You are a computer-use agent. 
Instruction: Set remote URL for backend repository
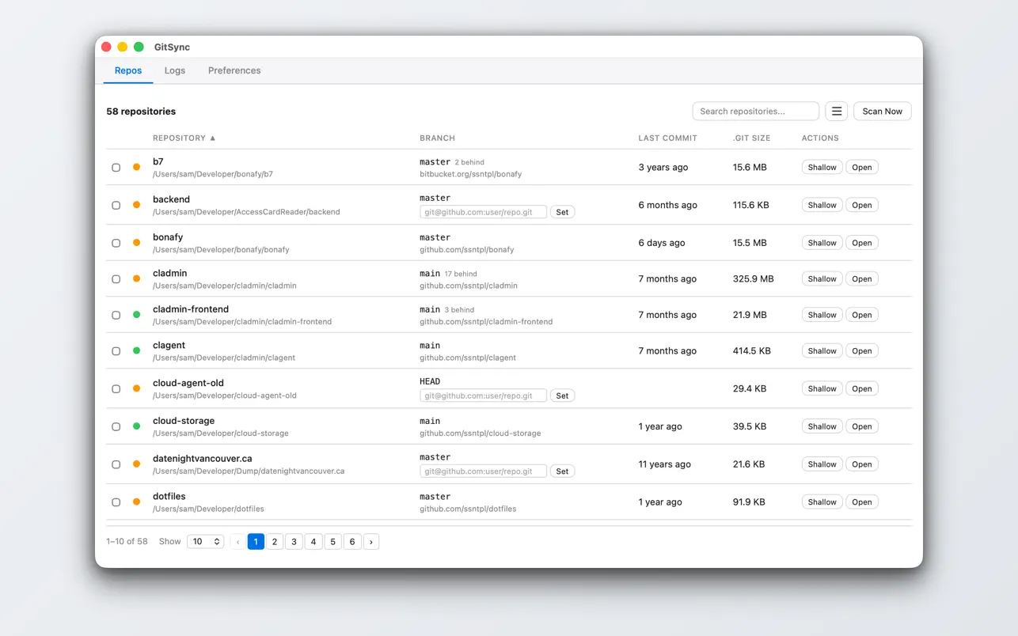point(562,212)
